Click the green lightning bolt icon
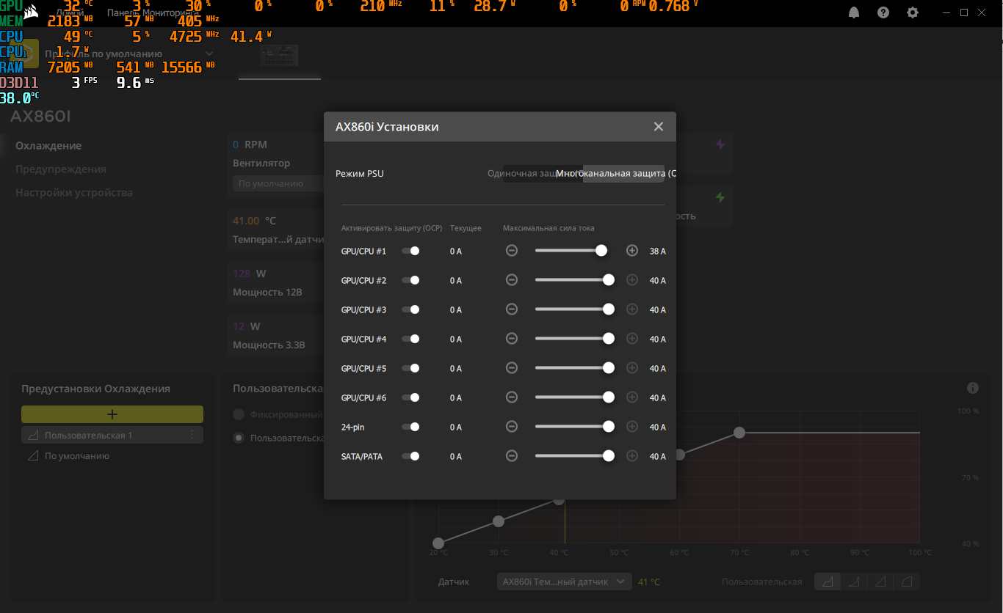The width and height of the screenshot is (1003, 613). (x=720, y=197)
